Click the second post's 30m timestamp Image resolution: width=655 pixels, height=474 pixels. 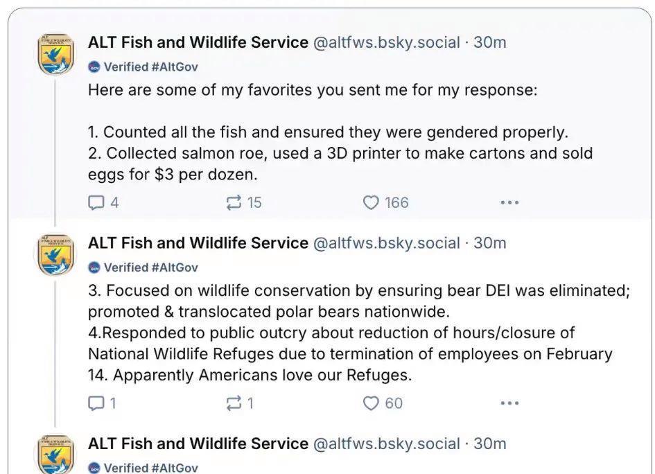click(489, 243)
